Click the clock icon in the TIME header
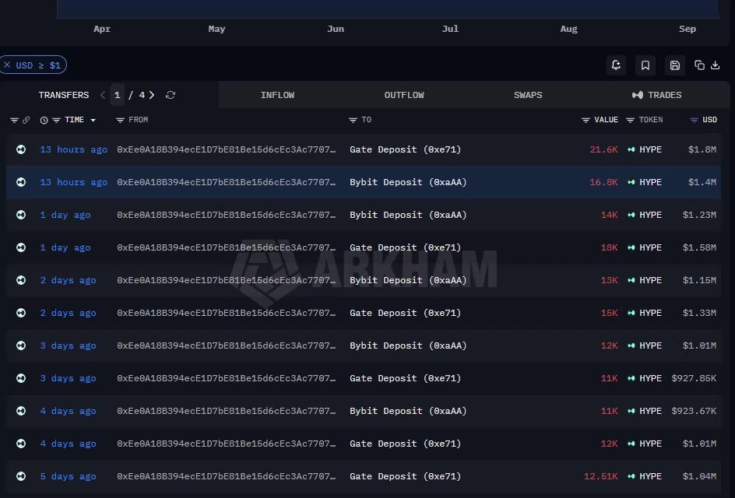 tap(44, 121)
